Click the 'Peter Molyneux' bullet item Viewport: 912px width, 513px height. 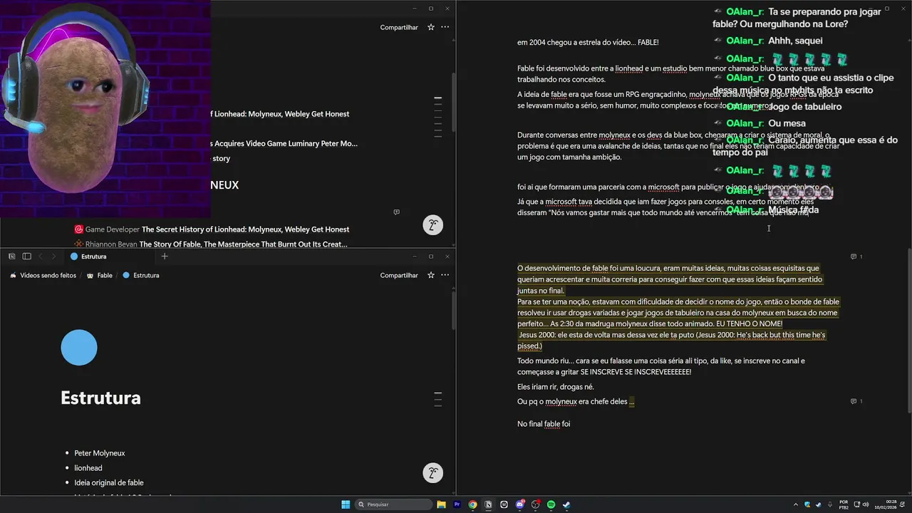click(100, 453)
